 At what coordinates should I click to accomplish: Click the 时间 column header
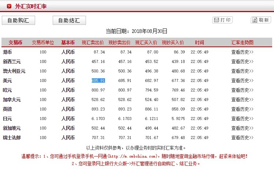coord(200,42)
